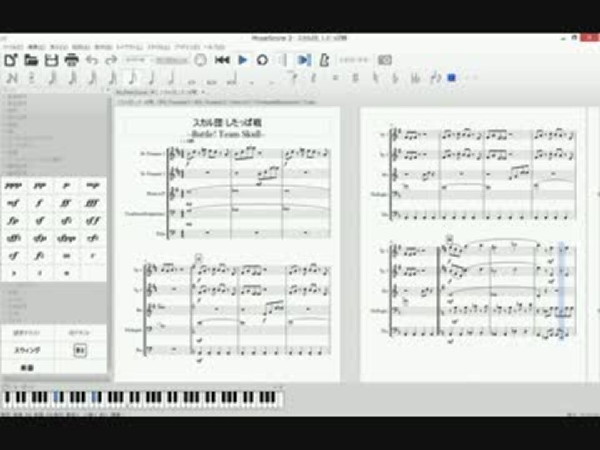Select voice 1 blue button
Screen dimensions: 600x450
[x=452, y=77]
